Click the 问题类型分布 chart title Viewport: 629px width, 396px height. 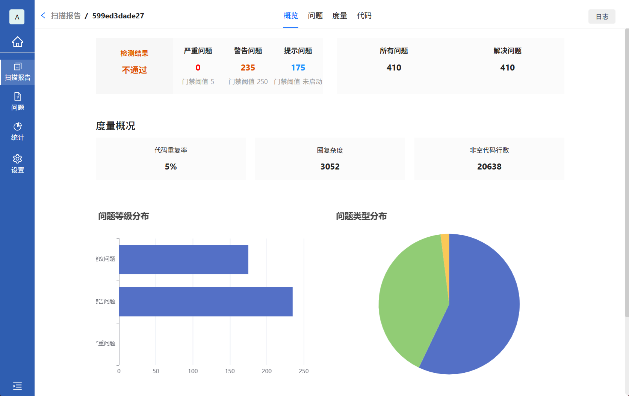point(361,216)
